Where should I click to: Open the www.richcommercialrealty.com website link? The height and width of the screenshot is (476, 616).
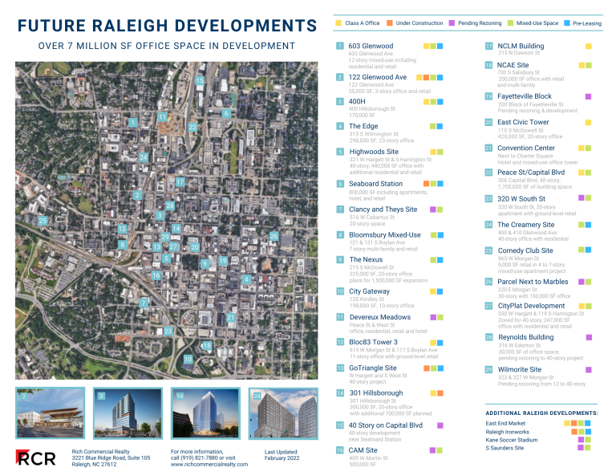pos(209,464)
